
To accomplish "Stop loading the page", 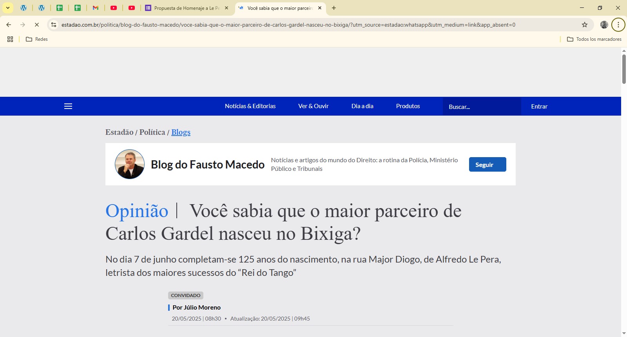I will tap(36, 25).
